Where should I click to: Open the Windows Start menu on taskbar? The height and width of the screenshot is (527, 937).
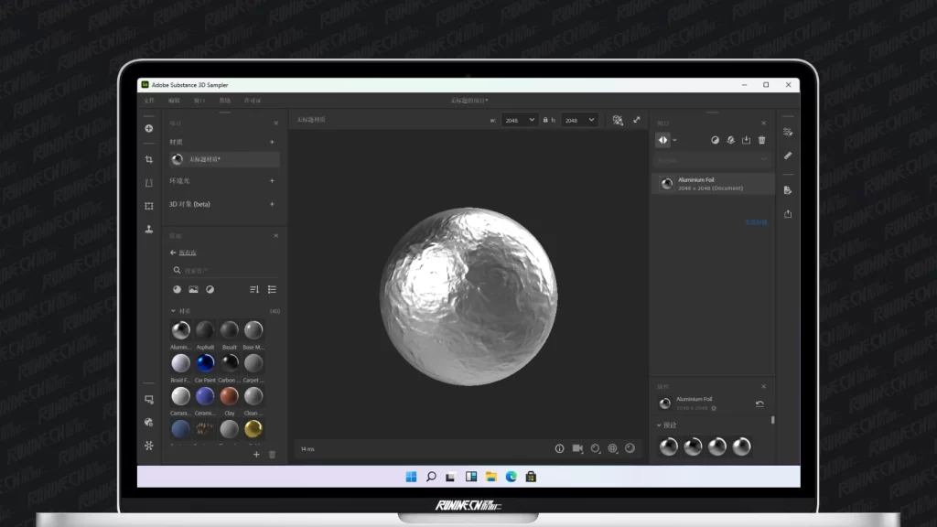click(411, 476)
